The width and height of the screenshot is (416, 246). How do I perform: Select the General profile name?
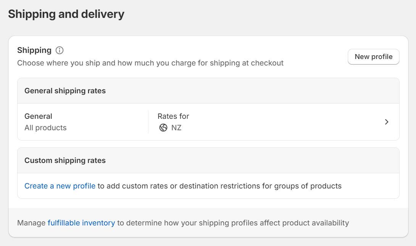click(x=38, y=116)
